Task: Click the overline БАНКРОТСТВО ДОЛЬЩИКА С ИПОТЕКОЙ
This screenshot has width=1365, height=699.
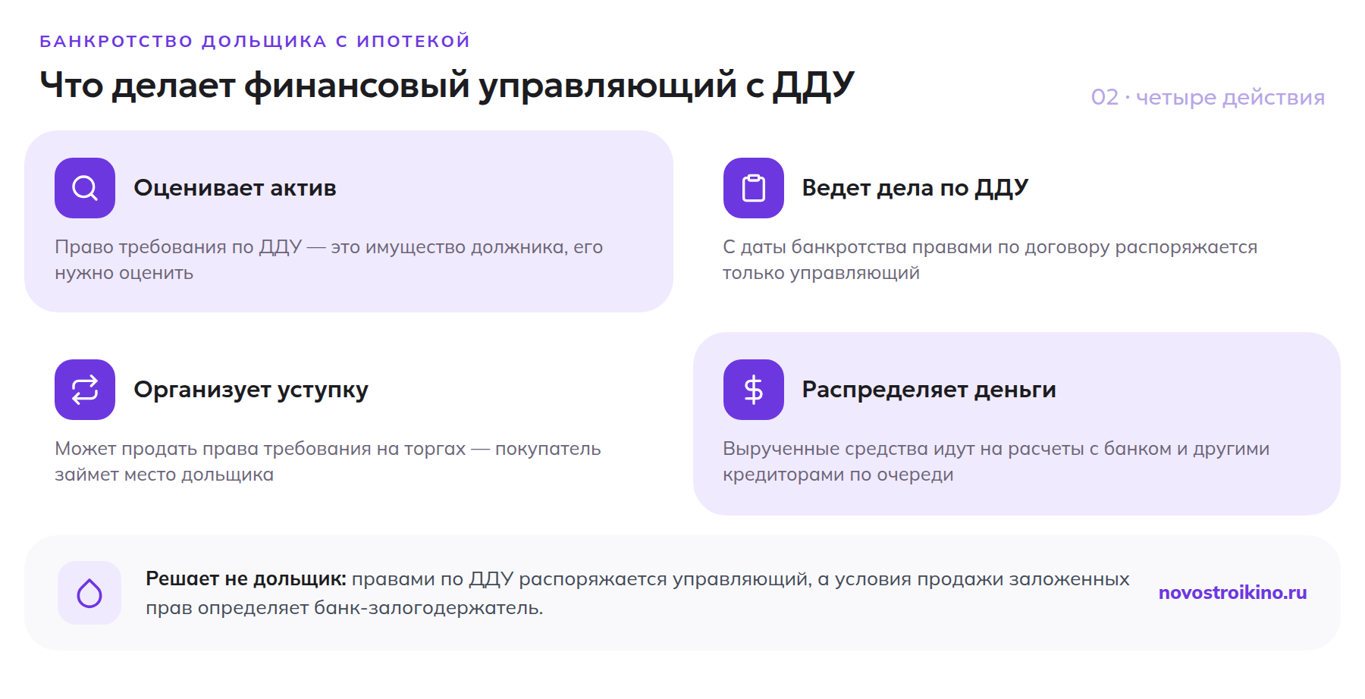Action: pos(255,41)
